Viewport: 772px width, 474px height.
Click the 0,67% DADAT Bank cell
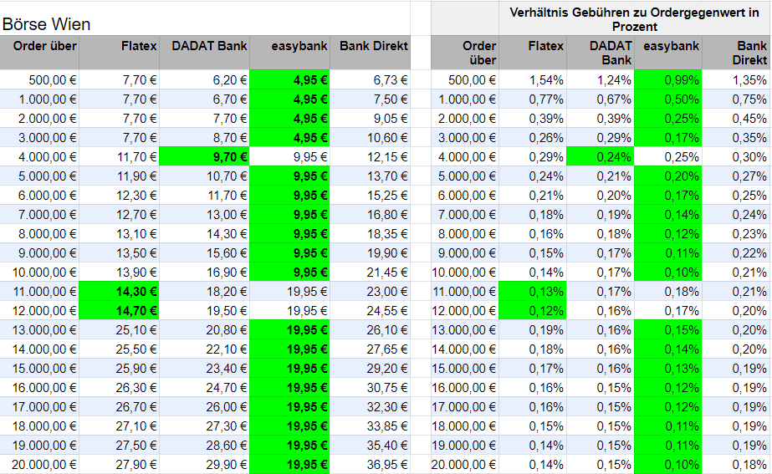click(601, 99)
